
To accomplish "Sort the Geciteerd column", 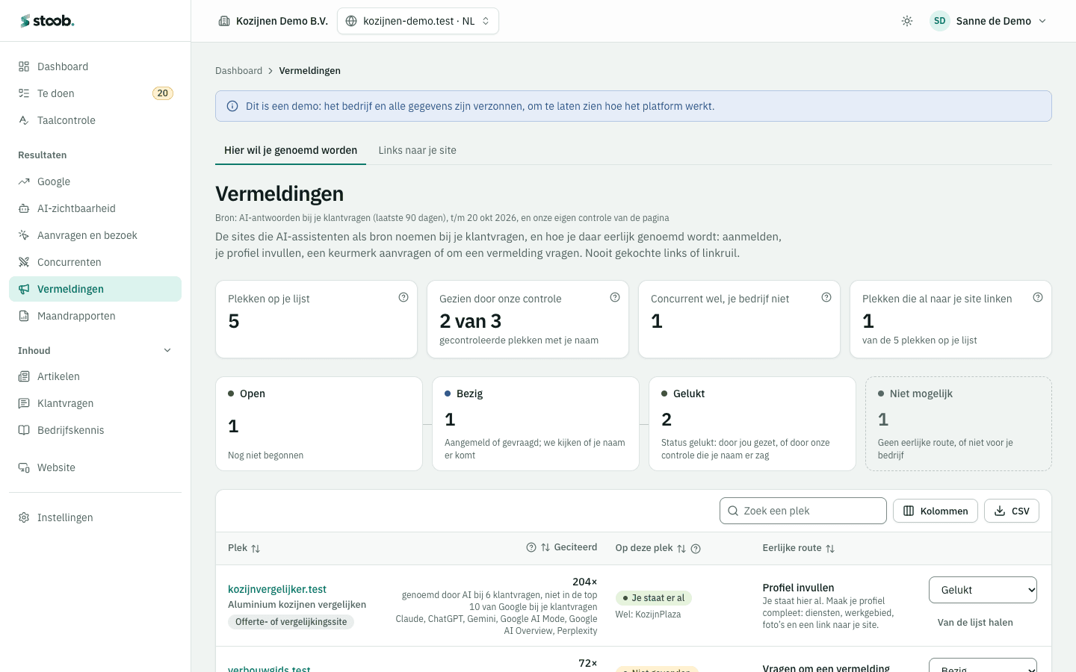I will pos(545,547).
